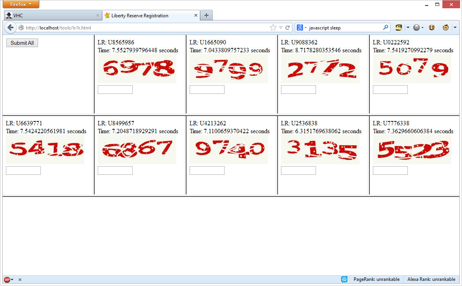Click the VHC tab favicon

pos(9,15)
